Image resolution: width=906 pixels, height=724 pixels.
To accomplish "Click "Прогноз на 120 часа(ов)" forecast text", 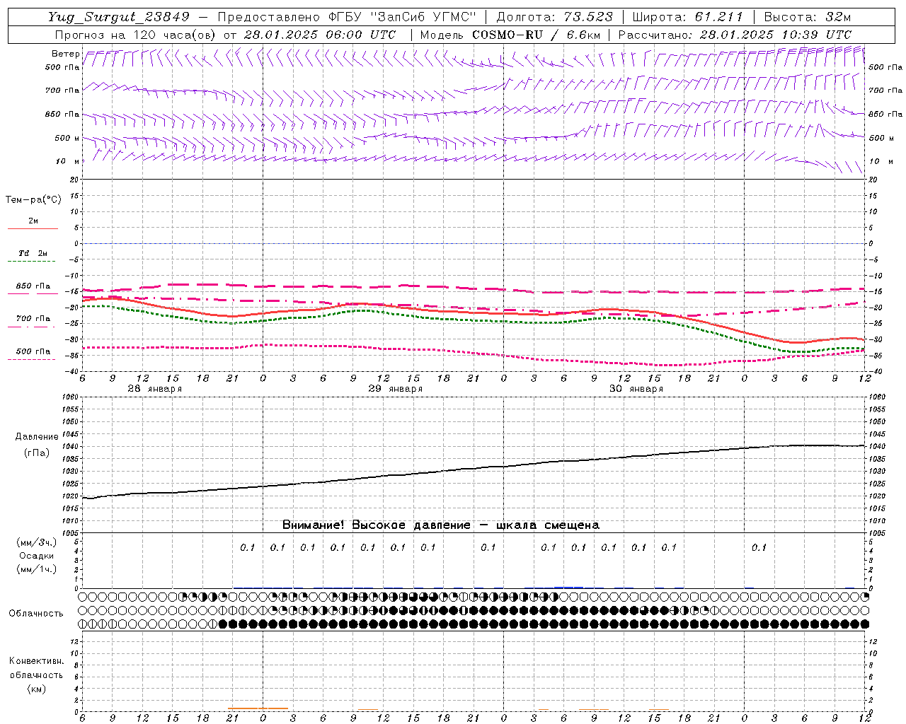I will click(x=135, y=35).
